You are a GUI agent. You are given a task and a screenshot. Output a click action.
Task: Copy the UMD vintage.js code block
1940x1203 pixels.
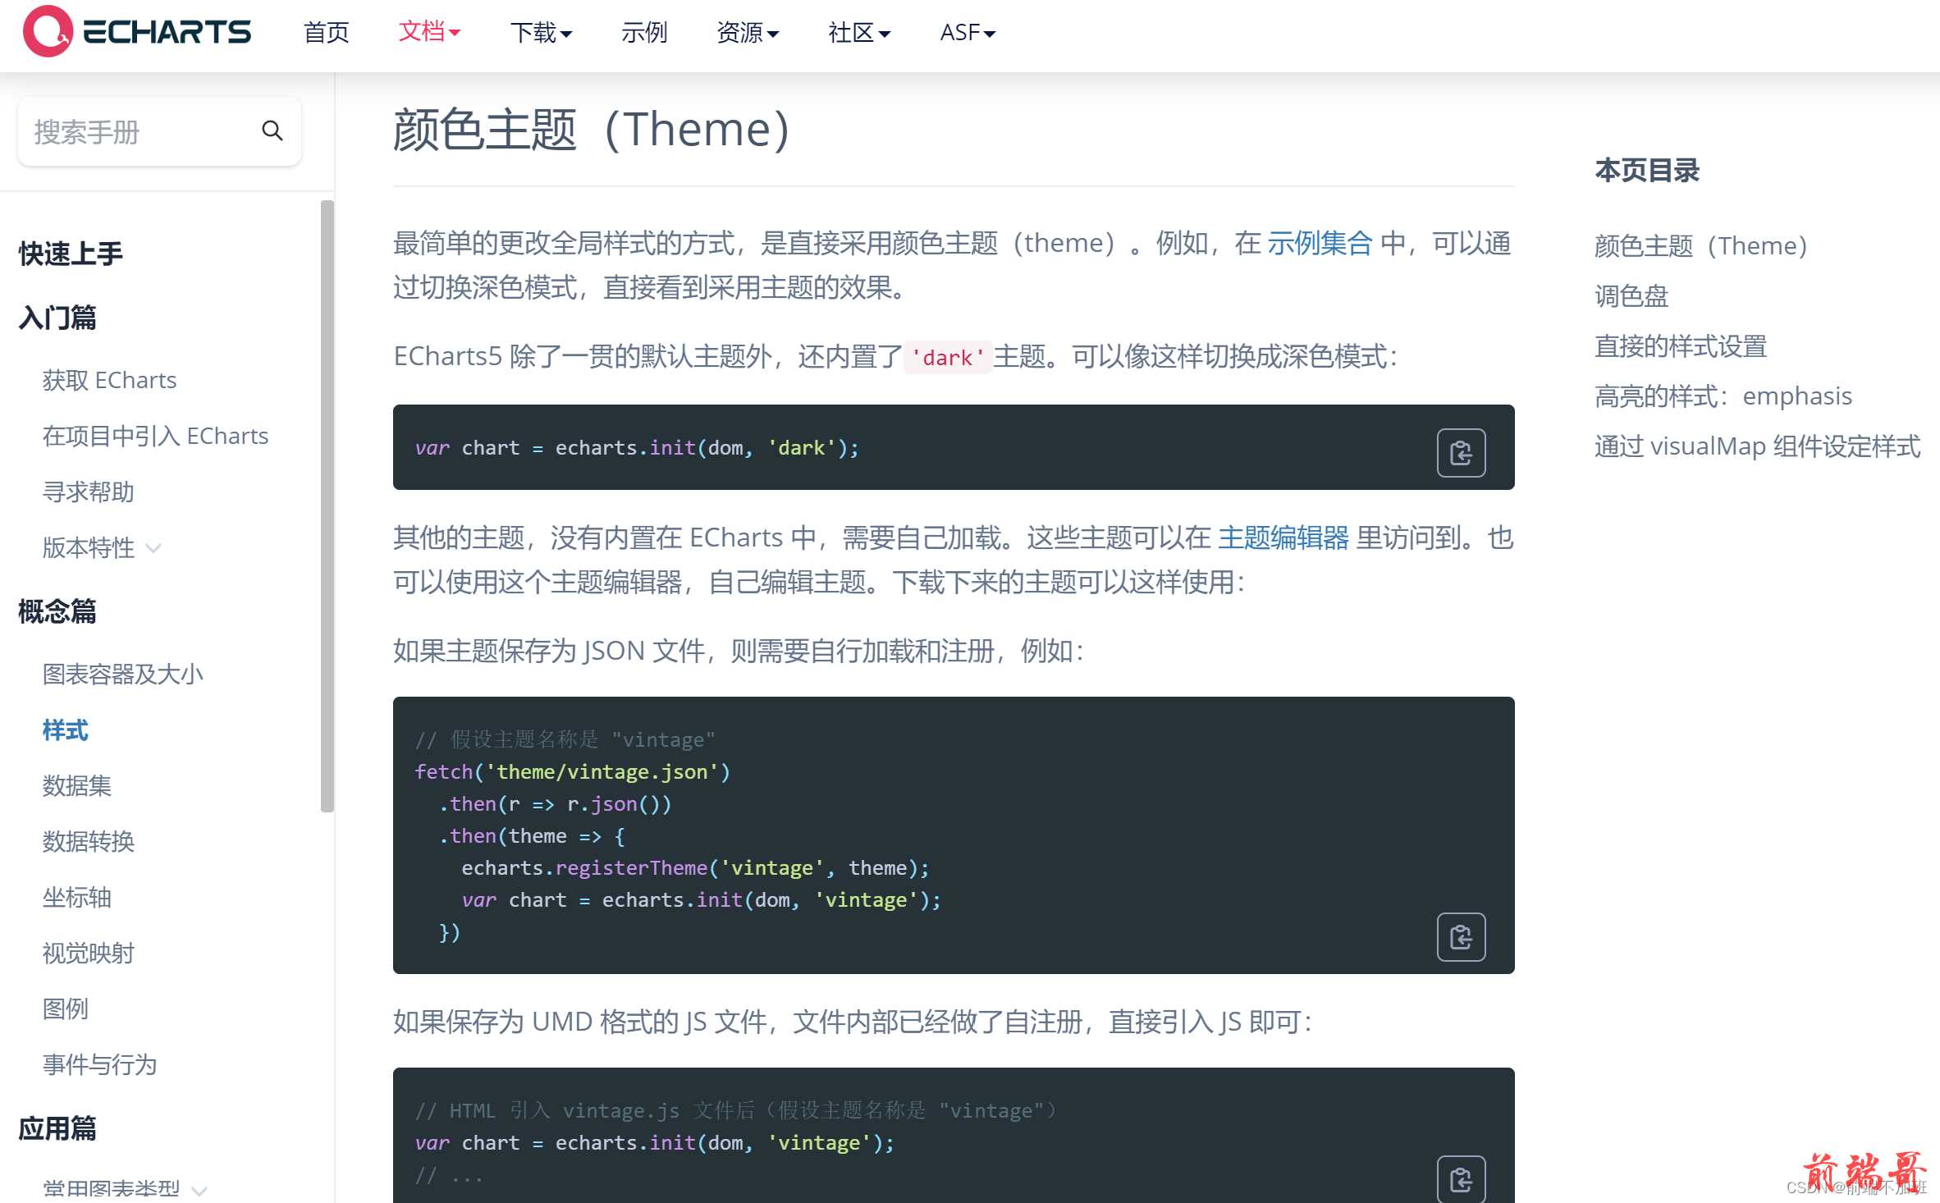tap(1461, 1179)
